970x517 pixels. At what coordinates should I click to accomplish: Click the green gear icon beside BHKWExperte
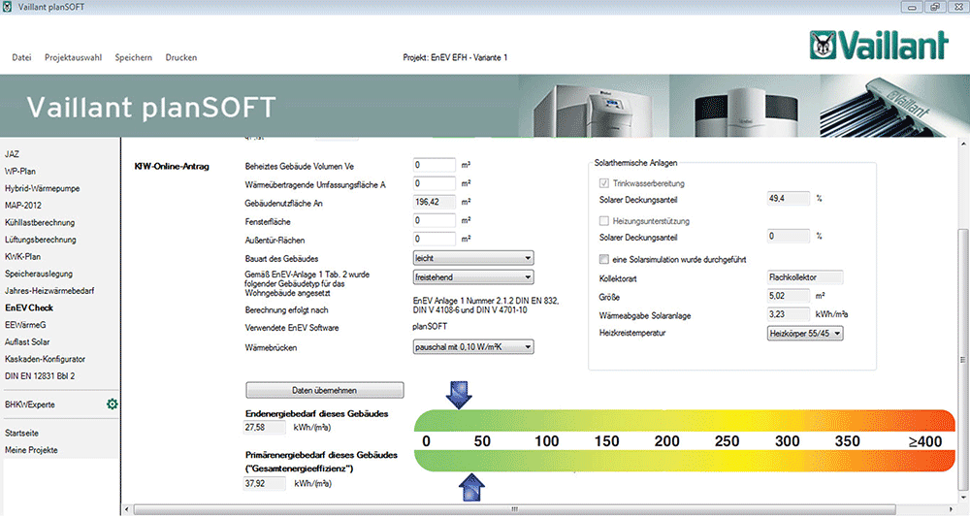(x=112, y=404)
